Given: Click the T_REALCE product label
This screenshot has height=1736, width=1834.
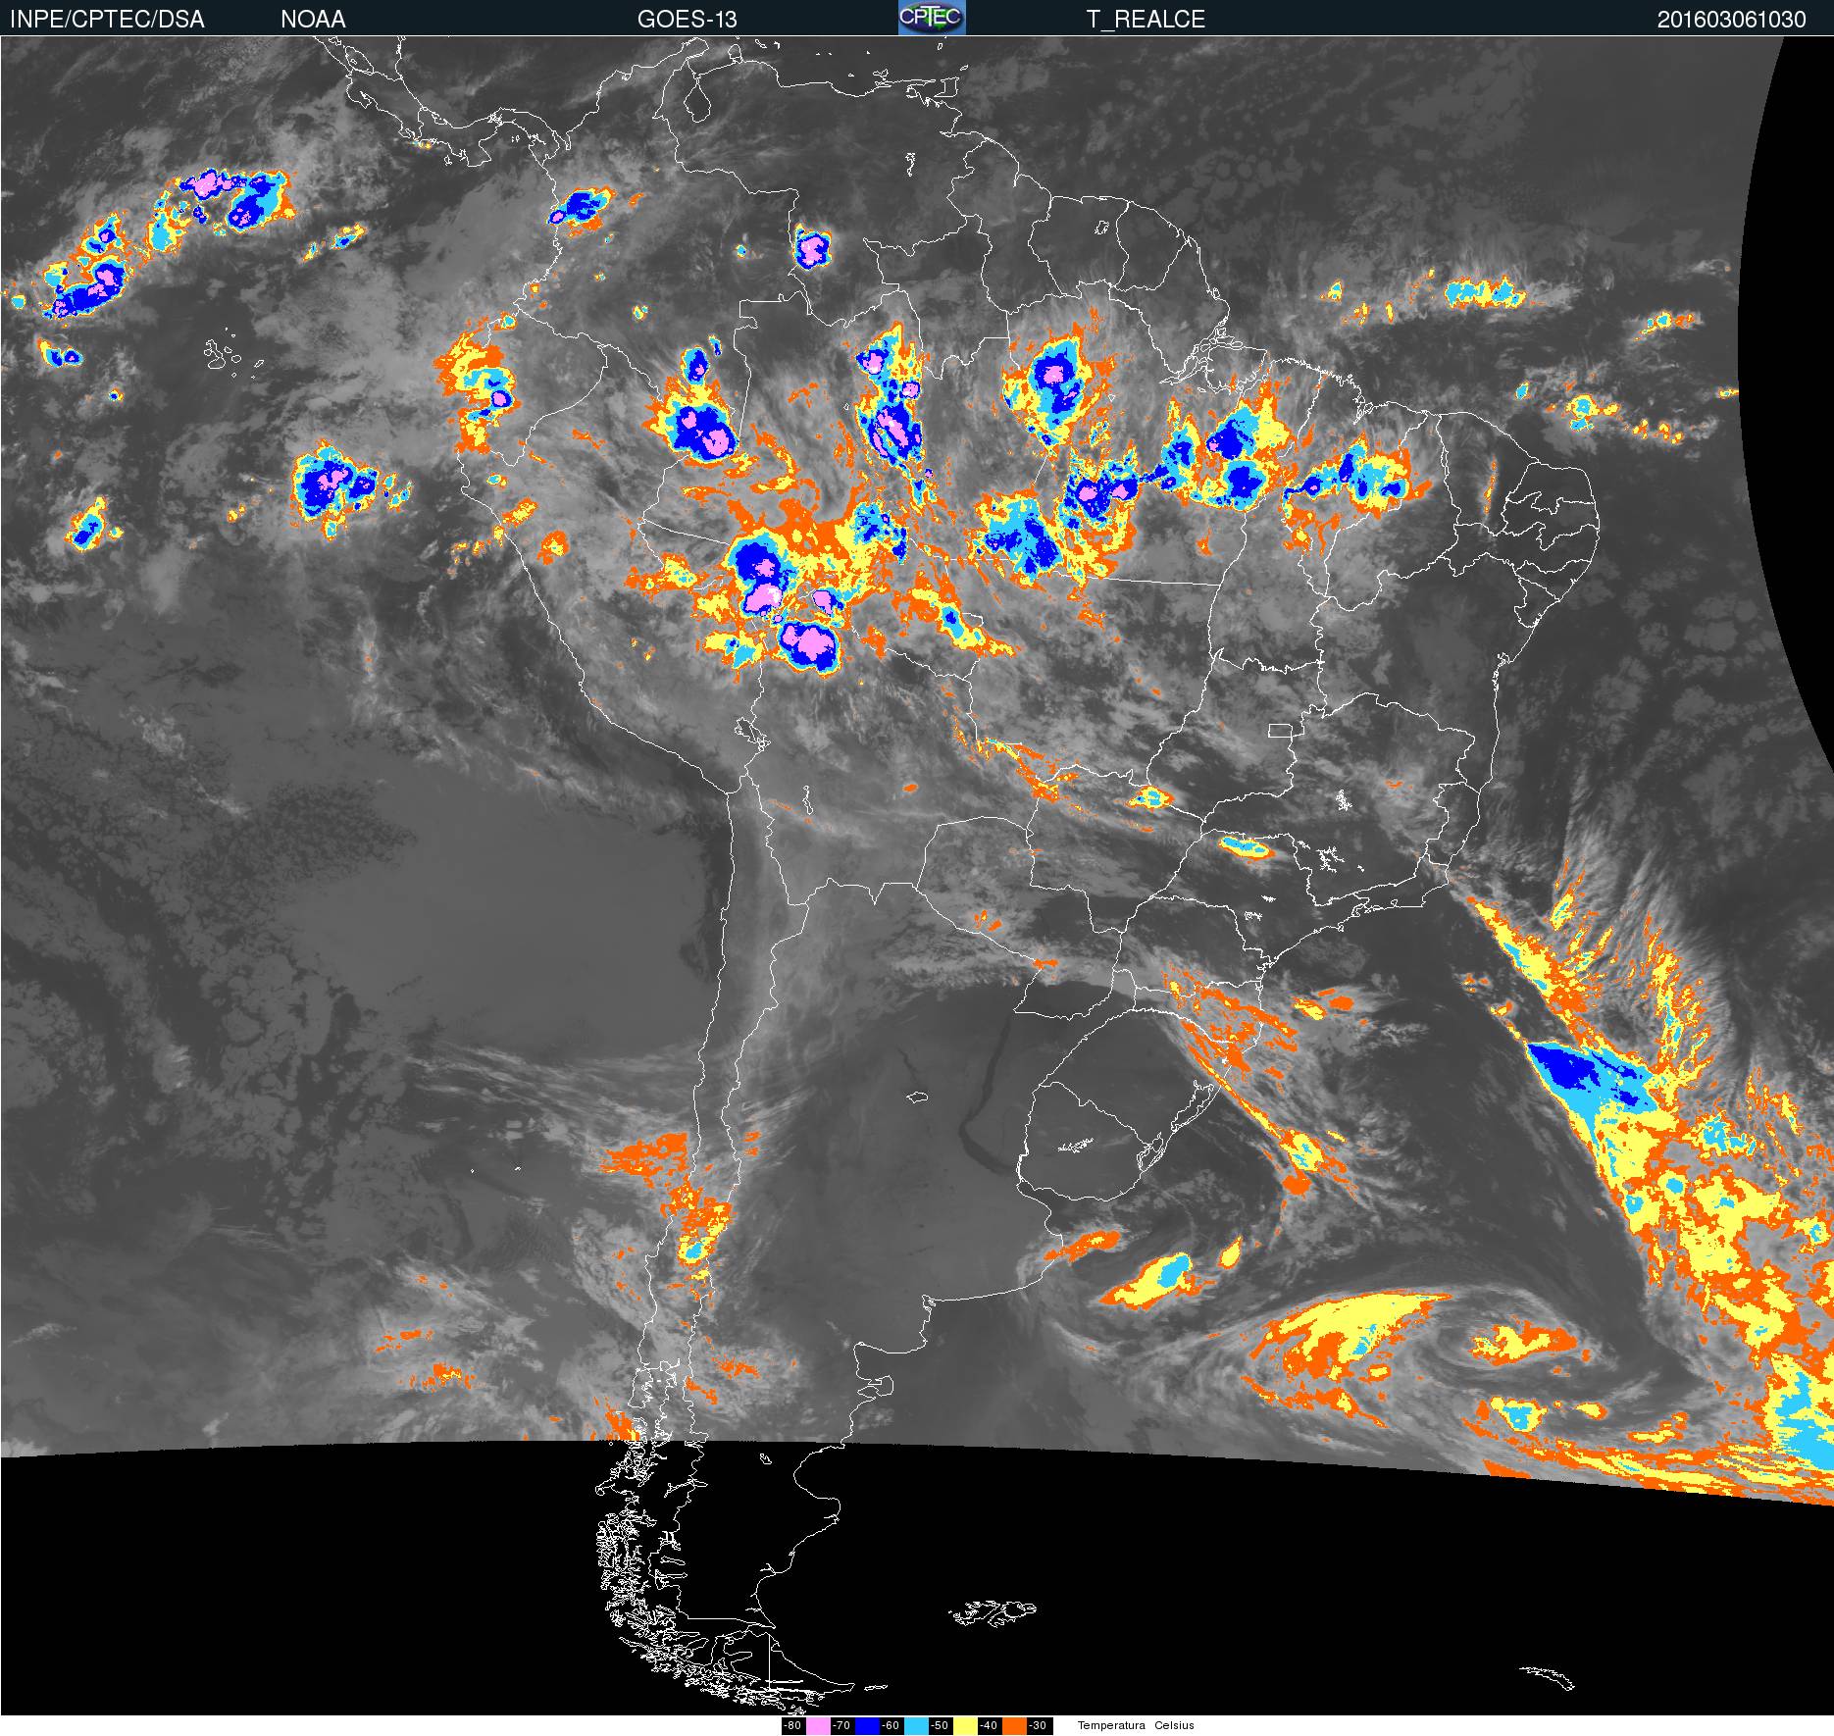Looking at the screenshot, I should click(1146, 20).
